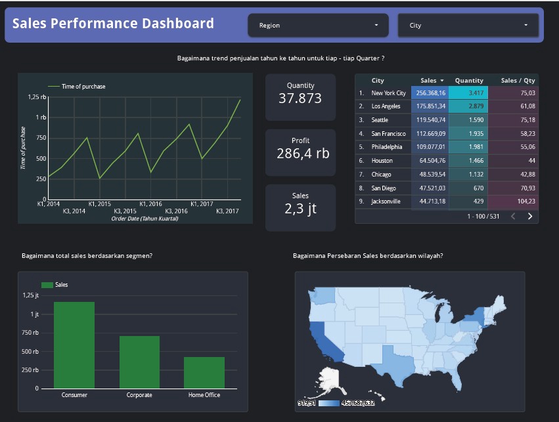Select Alaska on the sales map
Viewport: 559px width, 422px height.
(327, 379)
